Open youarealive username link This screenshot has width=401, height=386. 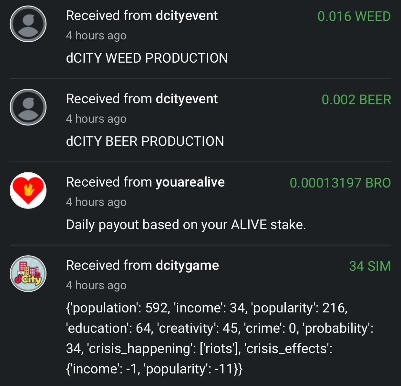pos(190,182)
